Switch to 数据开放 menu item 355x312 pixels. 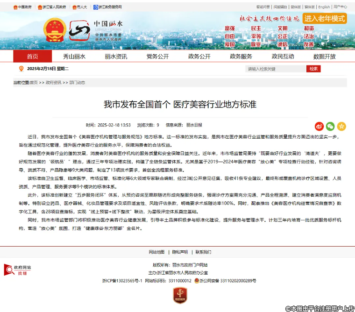[324, 57]
